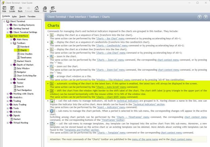Click the Locate toolbar icon
The image size is (210, 147).
point(12,9)
